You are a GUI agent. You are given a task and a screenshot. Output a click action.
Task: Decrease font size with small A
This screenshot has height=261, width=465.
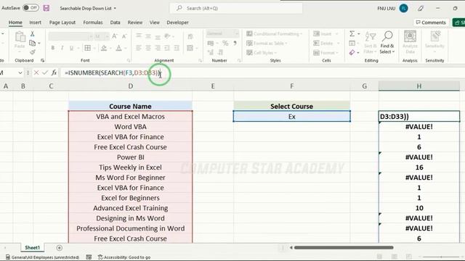click(124, 36)
